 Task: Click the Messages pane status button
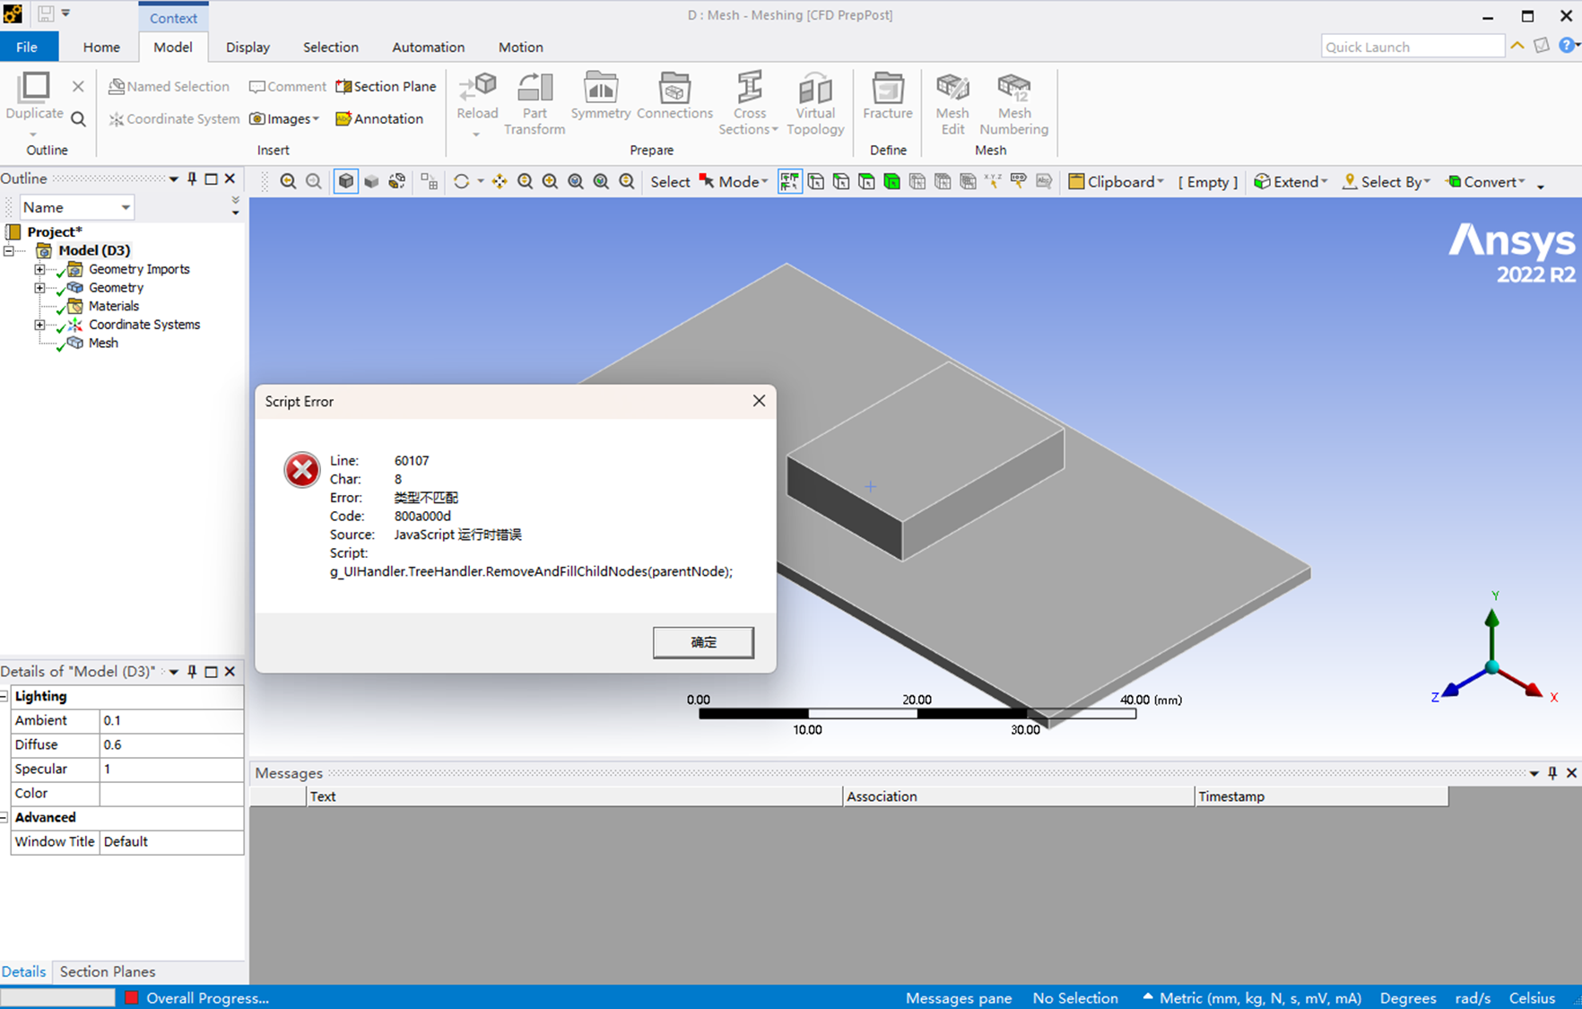tap(958, 998)
